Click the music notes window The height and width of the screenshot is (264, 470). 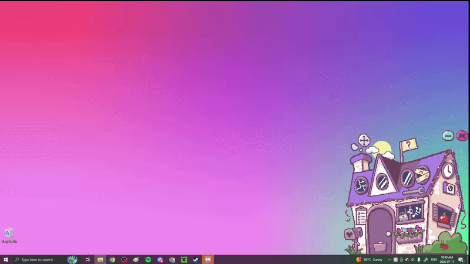pos(410,213)
